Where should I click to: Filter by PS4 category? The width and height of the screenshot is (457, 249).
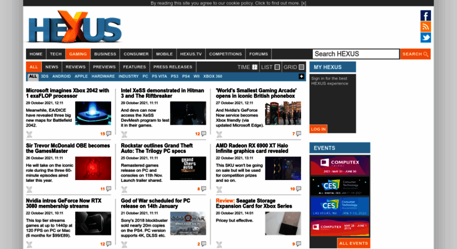click(x=186, y=77)
